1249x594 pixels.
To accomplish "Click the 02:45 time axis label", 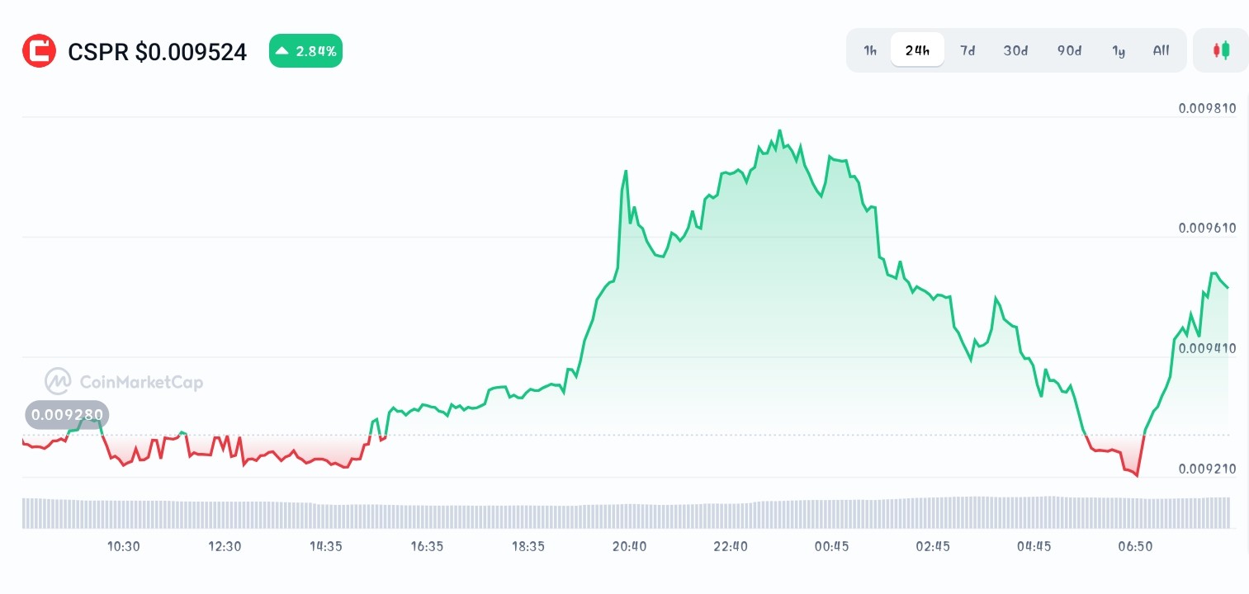I will [933, 546].
